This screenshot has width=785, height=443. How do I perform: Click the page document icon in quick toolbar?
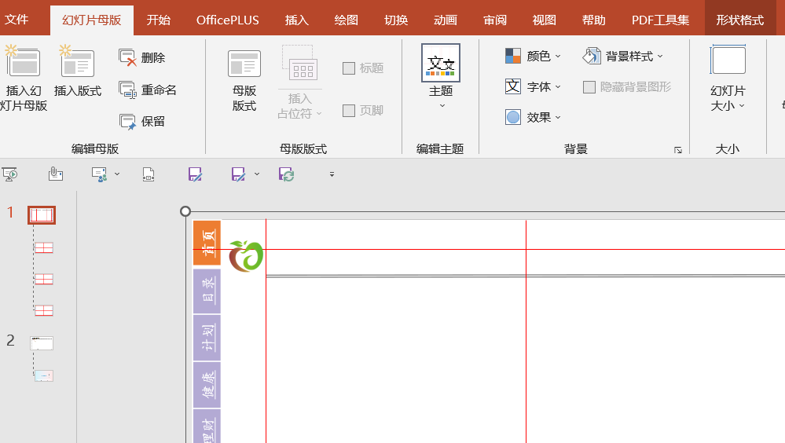click(149, 174)
